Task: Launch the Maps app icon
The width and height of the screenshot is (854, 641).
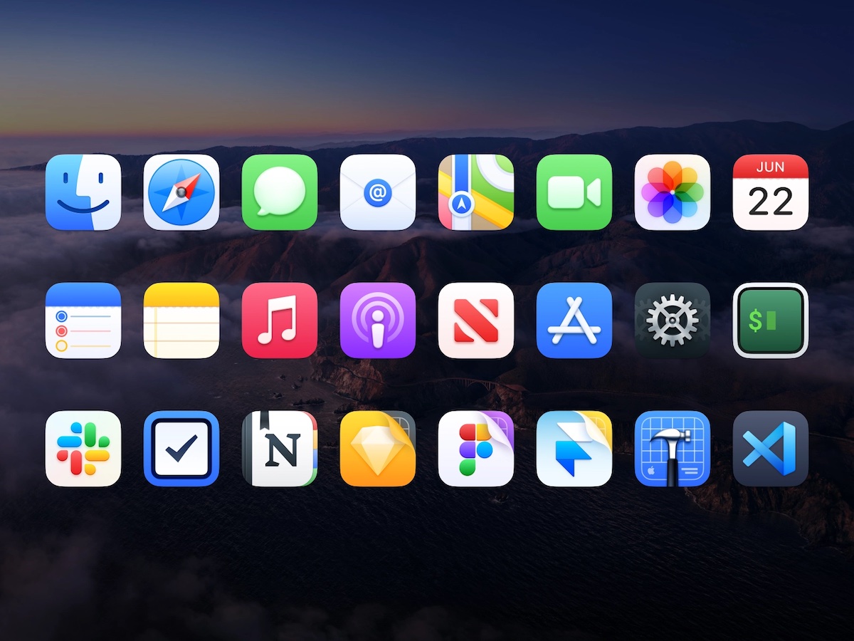Action: pyautogui.click(x=476, y=192)
